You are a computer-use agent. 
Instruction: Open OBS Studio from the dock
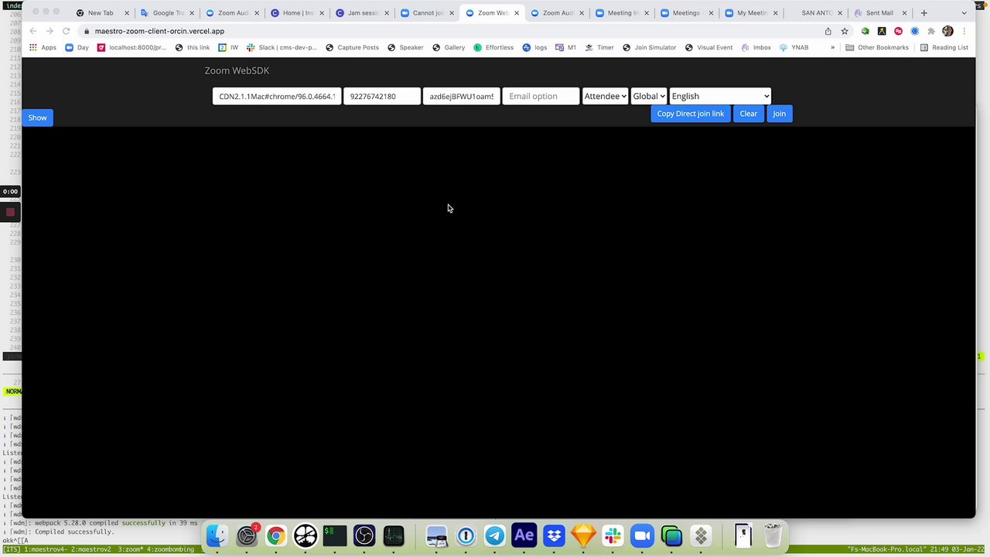click(x=364, y=535)
